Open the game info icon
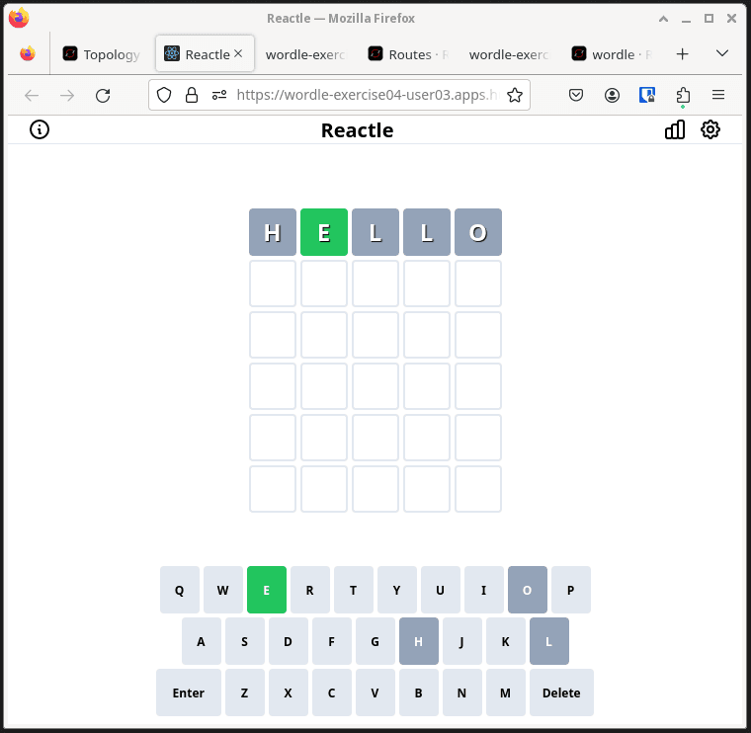Viewport: 751px width, 733px height. 40,129
